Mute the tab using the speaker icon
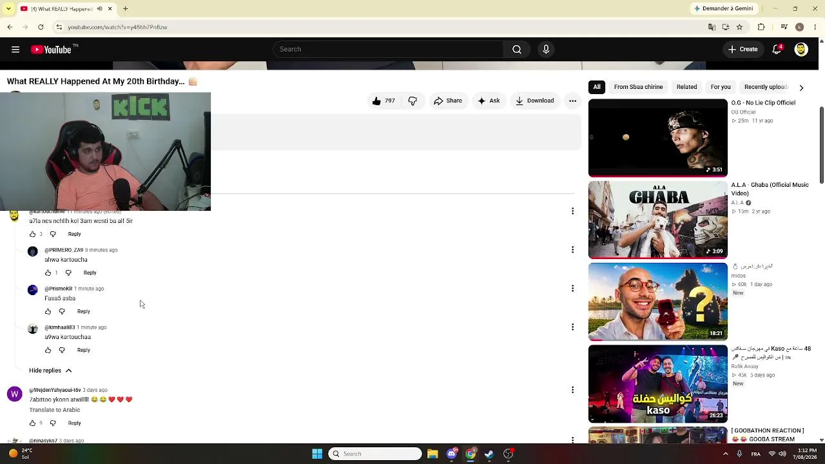This screenshot has height=464, width=825. pos(99,9)
